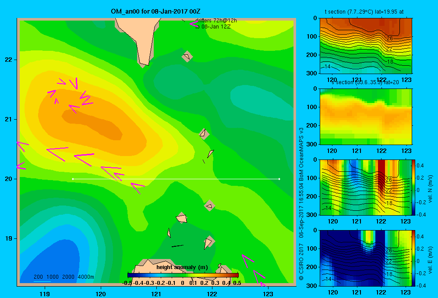Click the height anomaly color bar
This screenshot has height=298, width=438.
[183, 275]
